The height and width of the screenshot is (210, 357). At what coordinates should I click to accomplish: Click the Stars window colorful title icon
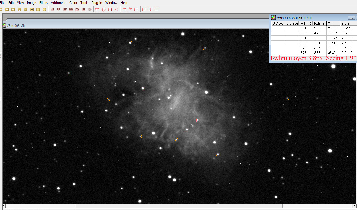tap(274, 18)
